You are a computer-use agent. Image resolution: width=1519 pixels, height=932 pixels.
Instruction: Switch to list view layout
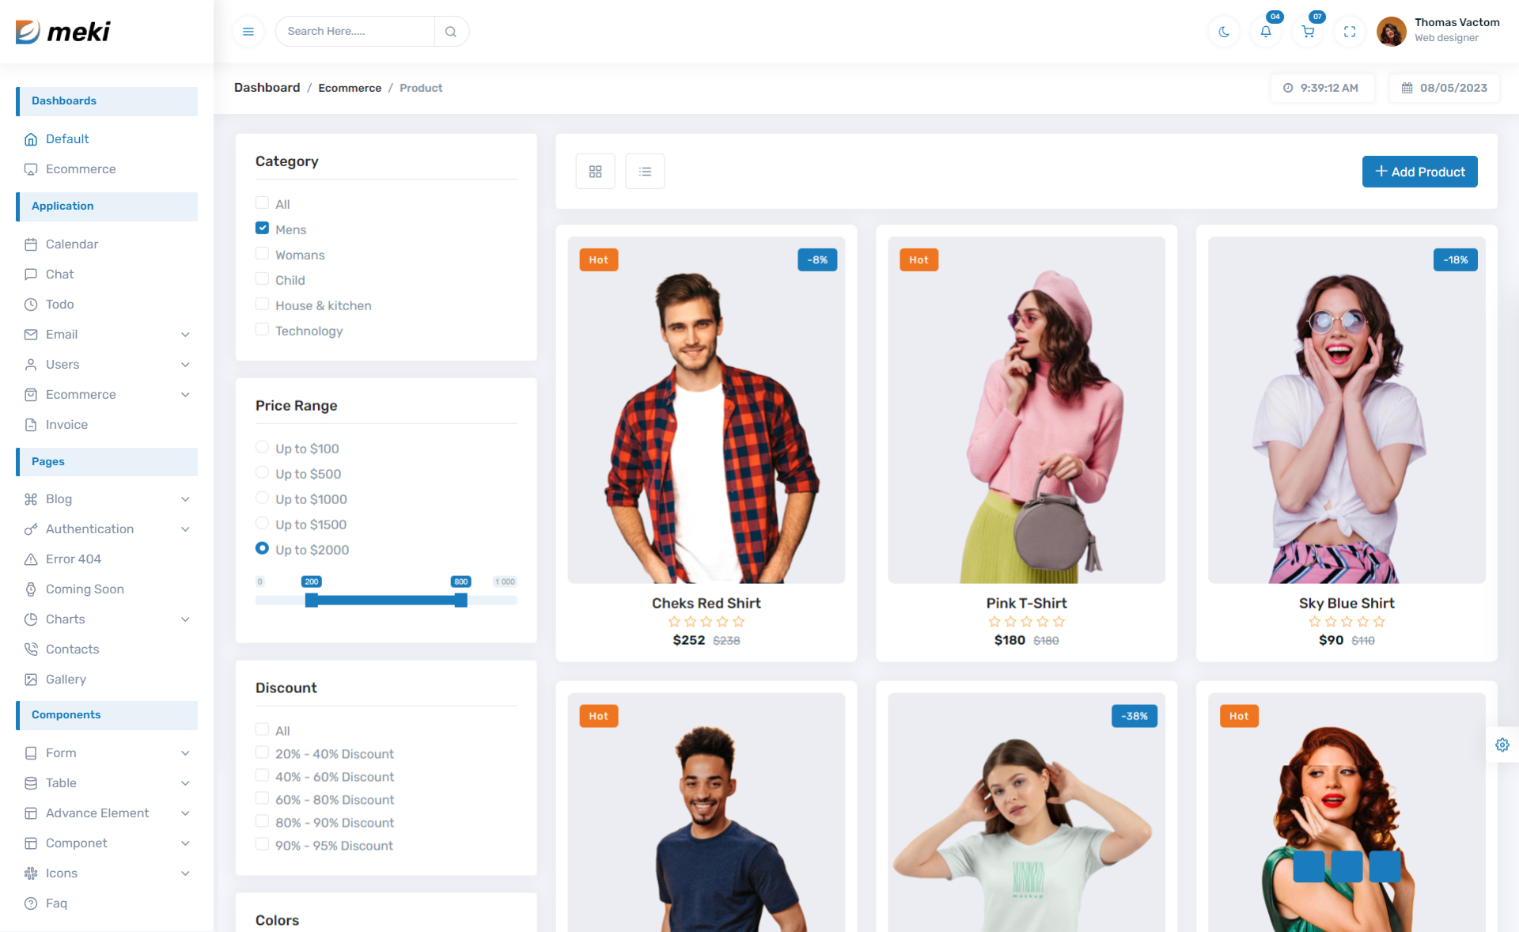(645, 172)
